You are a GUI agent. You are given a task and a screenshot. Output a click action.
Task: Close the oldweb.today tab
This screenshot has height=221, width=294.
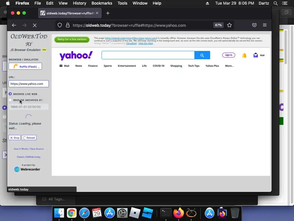97,13
